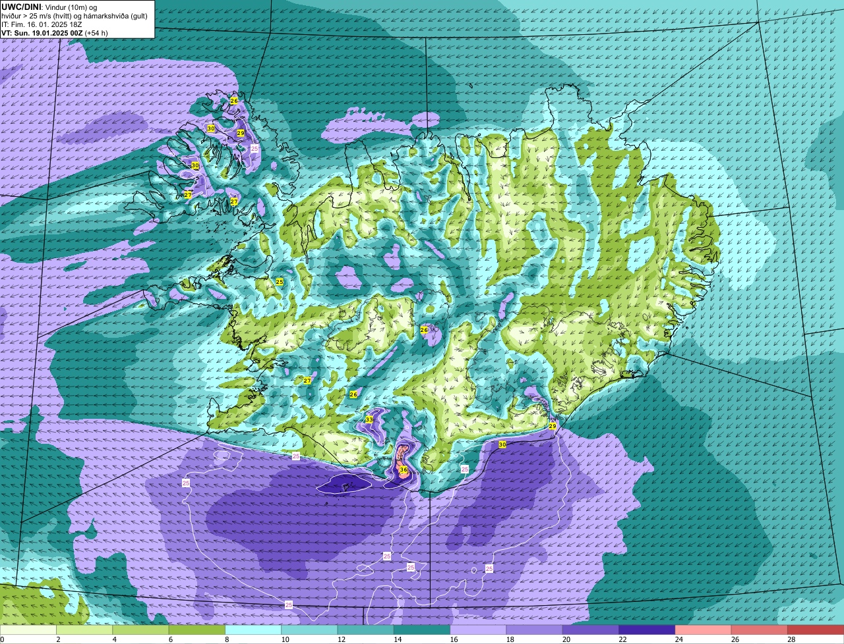The height and width of the screenshot is (644, 844).
Task: Click the 24–26 m/s light pink legend swatch
Action: click(x=704, y=630)
